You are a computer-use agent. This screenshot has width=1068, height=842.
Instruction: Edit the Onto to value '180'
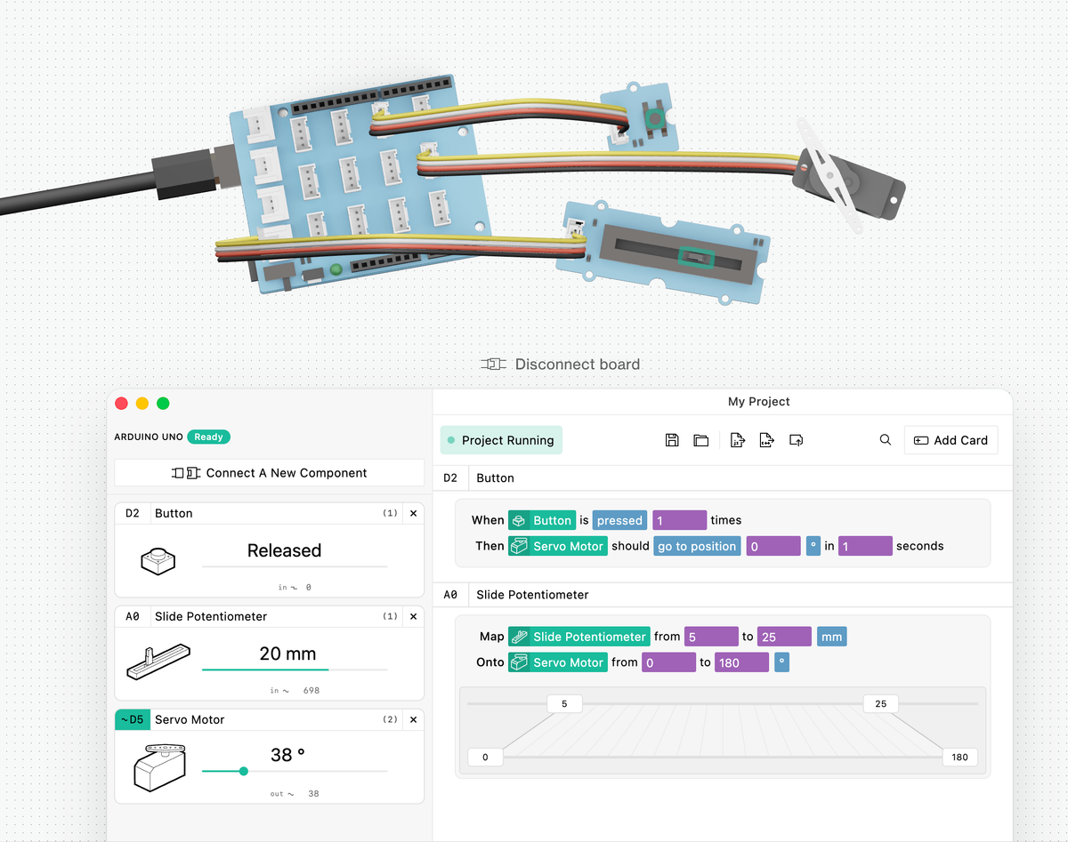point(741,662)
